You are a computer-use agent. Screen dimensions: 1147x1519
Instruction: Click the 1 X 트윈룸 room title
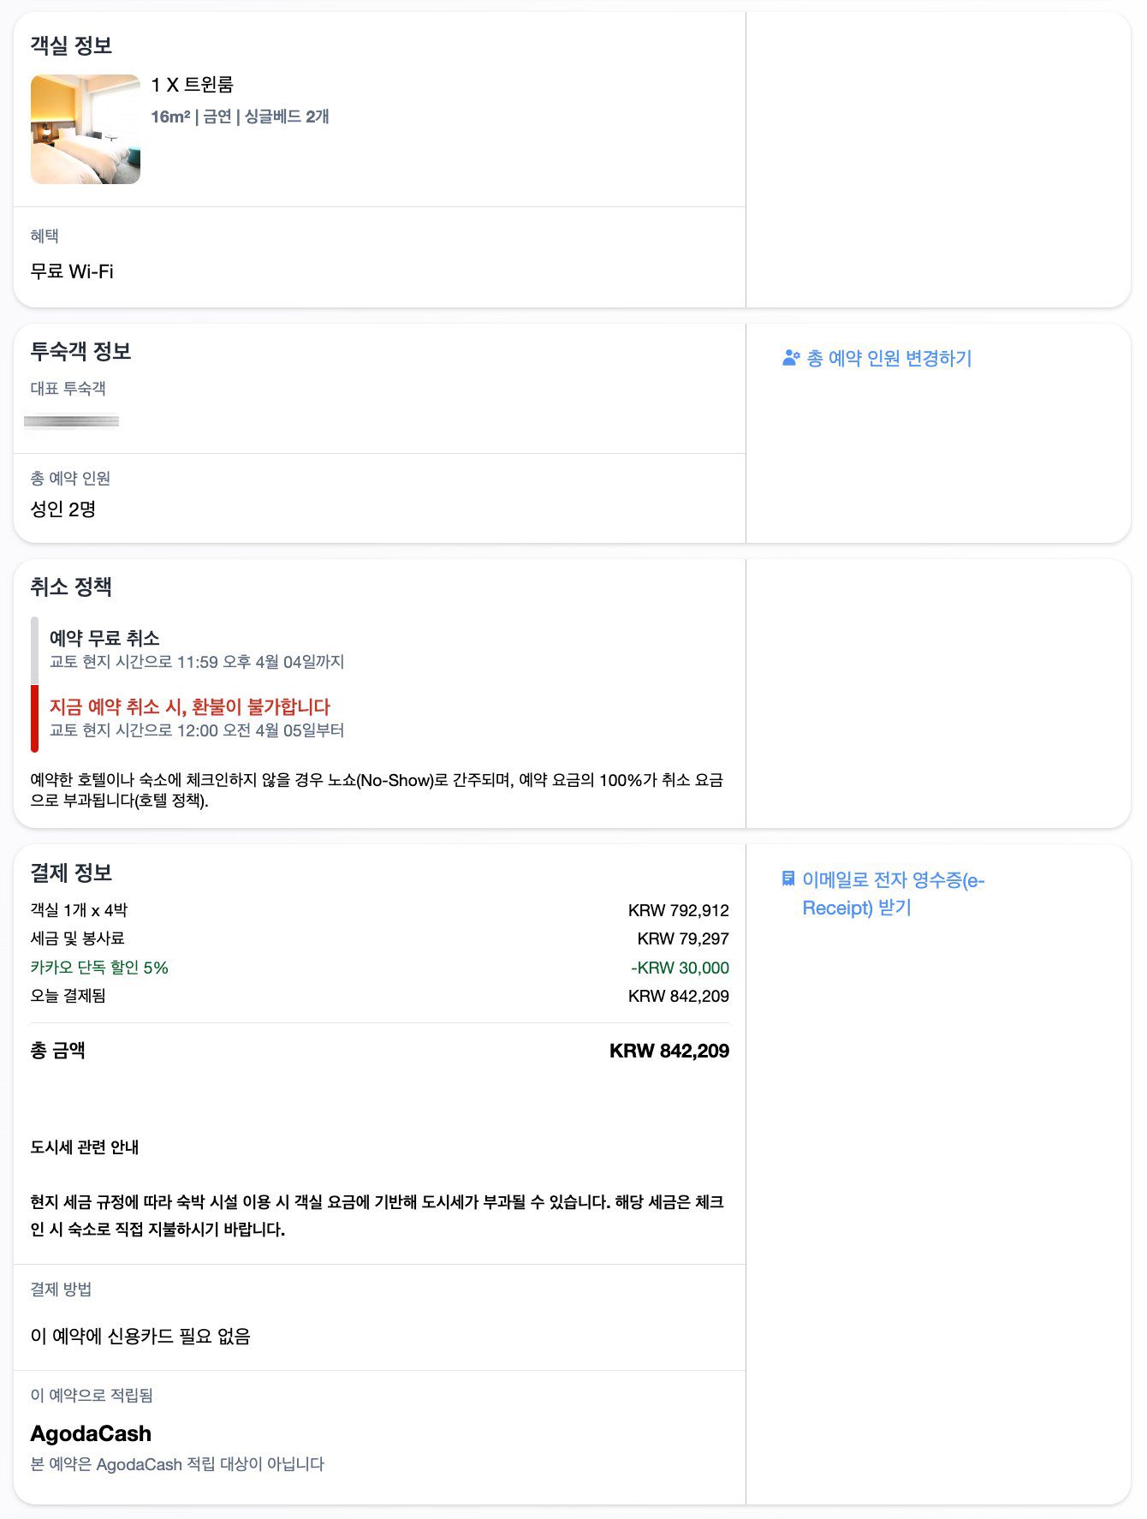193,85
